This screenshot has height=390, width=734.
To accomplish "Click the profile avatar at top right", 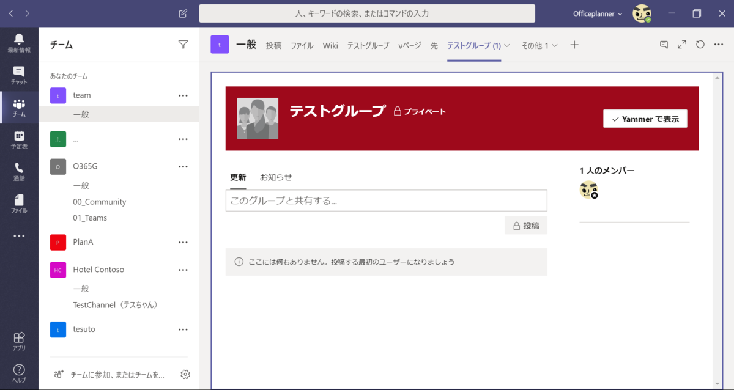I will pos(642,13).
